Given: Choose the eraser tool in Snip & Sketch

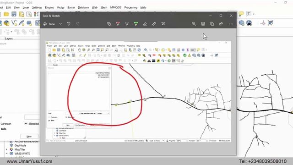Looking at the screenshot, I should click(145, 24).
